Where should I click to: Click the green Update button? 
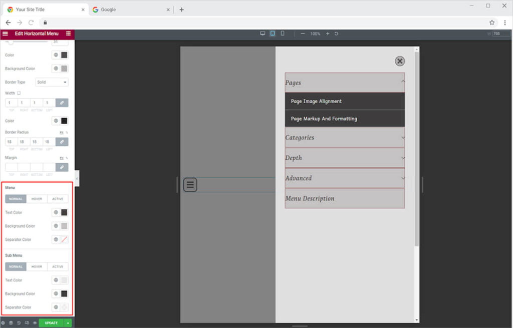51,323
